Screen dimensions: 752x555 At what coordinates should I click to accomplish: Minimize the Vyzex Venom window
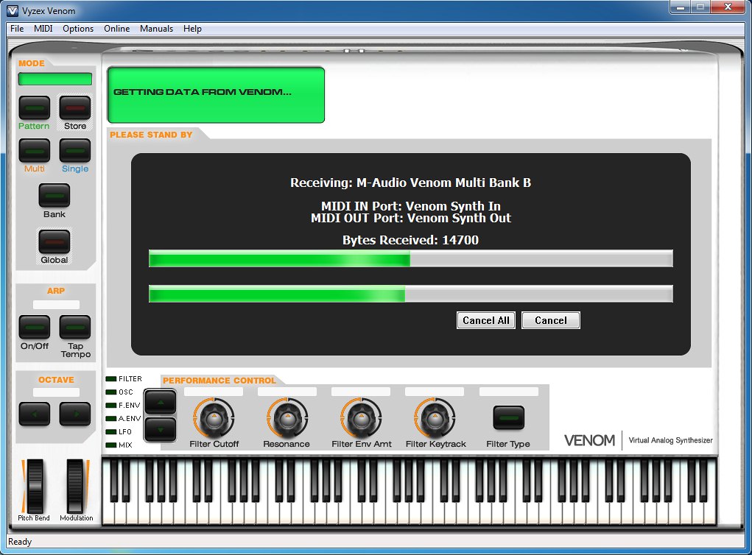pos(680,7)
